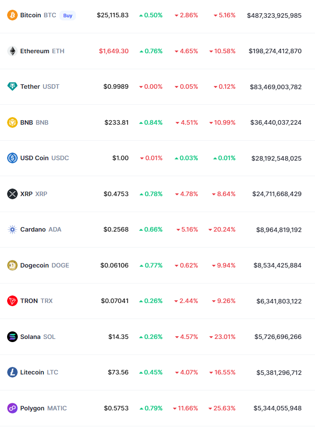315x437 pixels.
Task: Click Bitcoin's price of $25,115.83
Action: [x=113, y=15]
